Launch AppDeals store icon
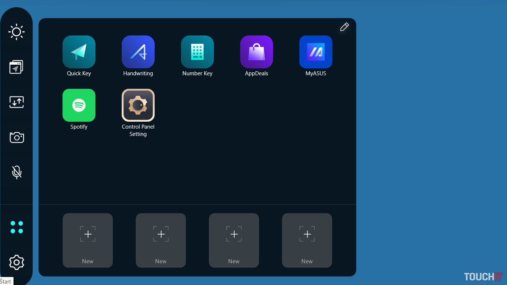The image size is (507, 285). [257, 52]
